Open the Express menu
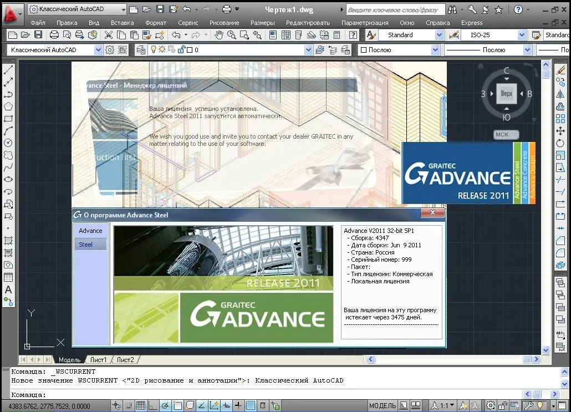The image size is (571, 412). [472, 23]
